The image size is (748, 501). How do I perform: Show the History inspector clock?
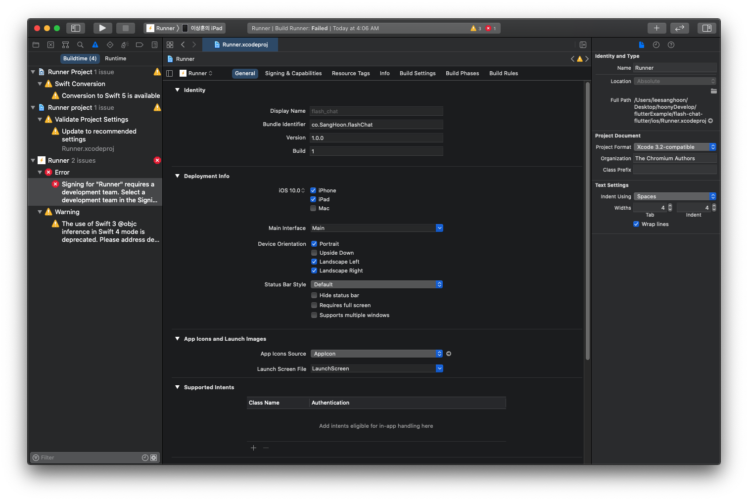[656, 45]
